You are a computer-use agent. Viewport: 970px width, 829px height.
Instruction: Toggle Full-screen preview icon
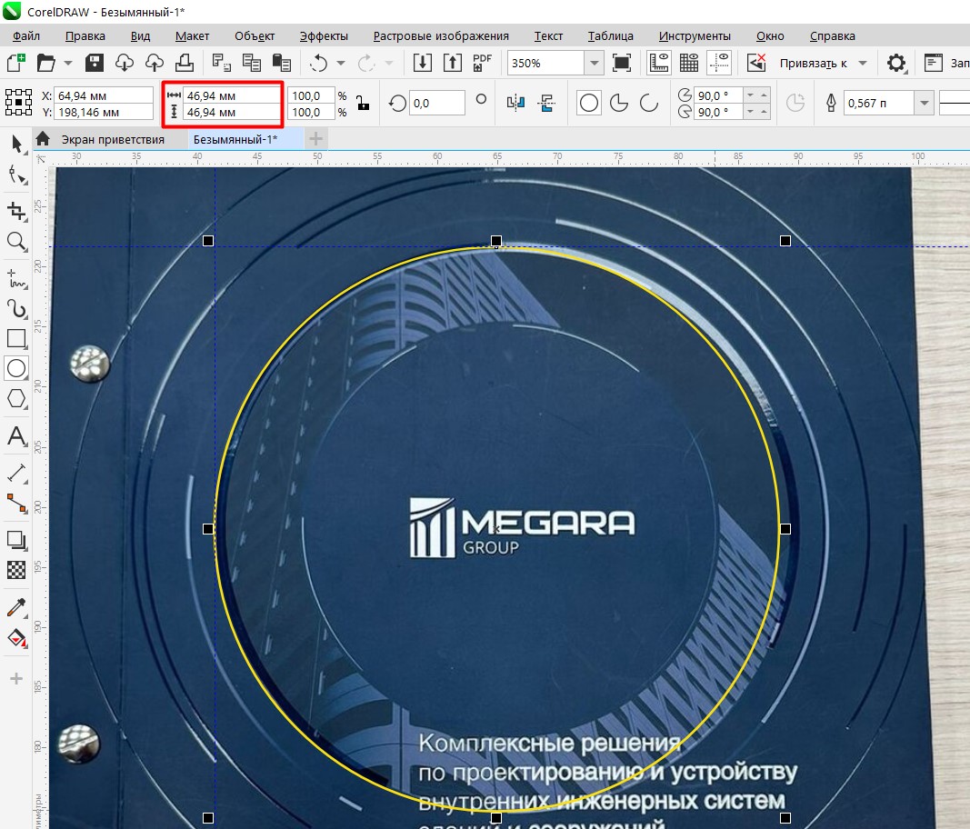click(x=622, y=63)
